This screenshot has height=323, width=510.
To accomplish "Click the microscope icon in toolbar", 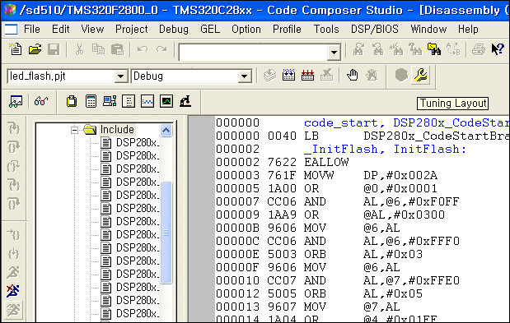I will [185, 102].
